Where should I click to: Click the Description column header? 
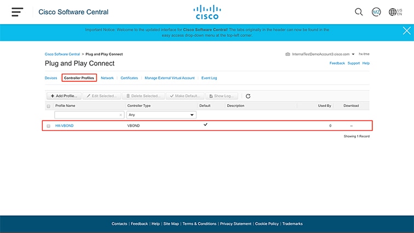click(x=235, y=106)
